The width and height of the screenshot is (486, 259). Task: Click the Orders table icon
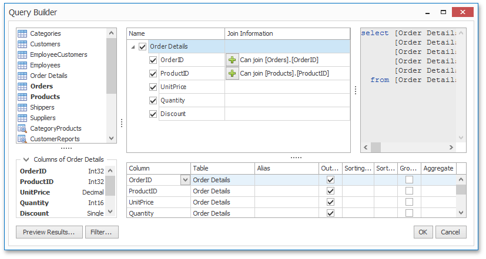(22, 86)
